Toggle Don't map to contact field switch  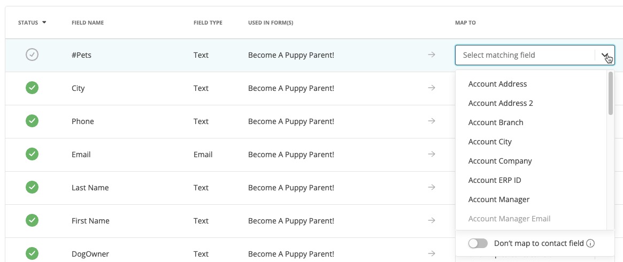click(478, 243)
